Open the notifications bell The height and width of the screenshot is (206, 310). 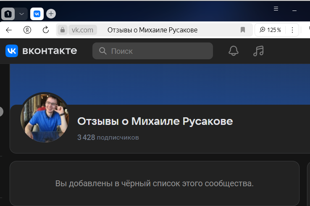(234, 51)
